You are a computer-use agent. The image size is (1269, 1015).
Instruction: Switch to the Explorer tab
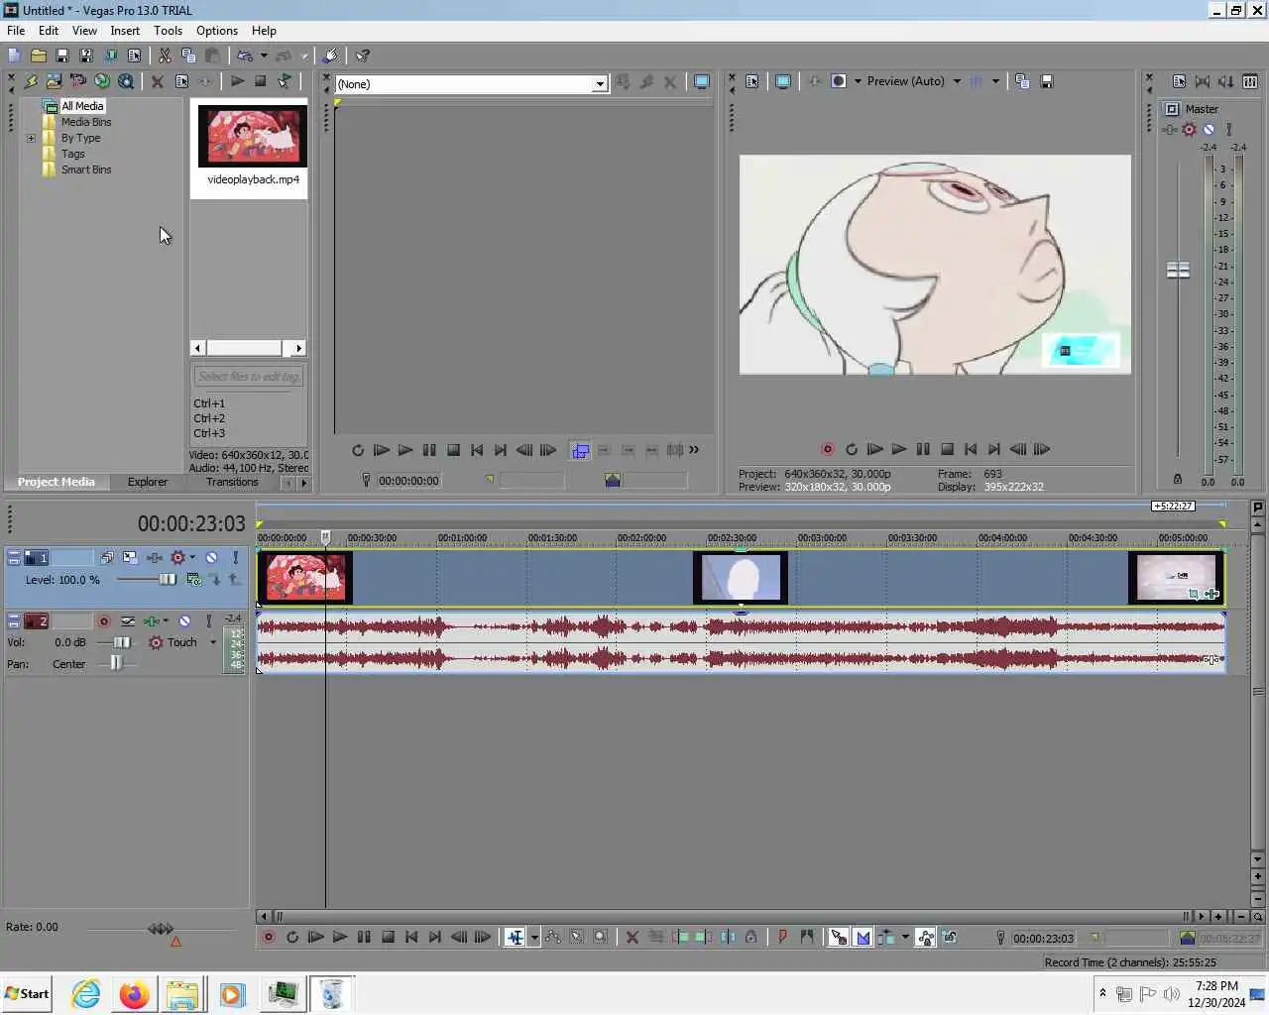click(x=148, y=482)
